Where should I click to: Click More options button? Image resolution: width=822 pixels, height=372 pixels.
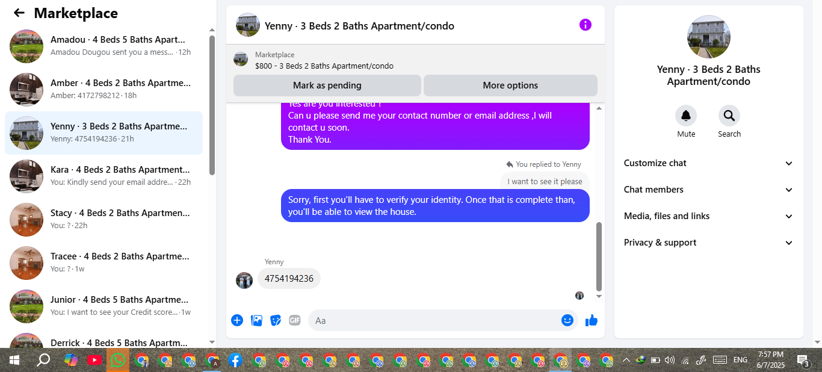coord(510,85)
